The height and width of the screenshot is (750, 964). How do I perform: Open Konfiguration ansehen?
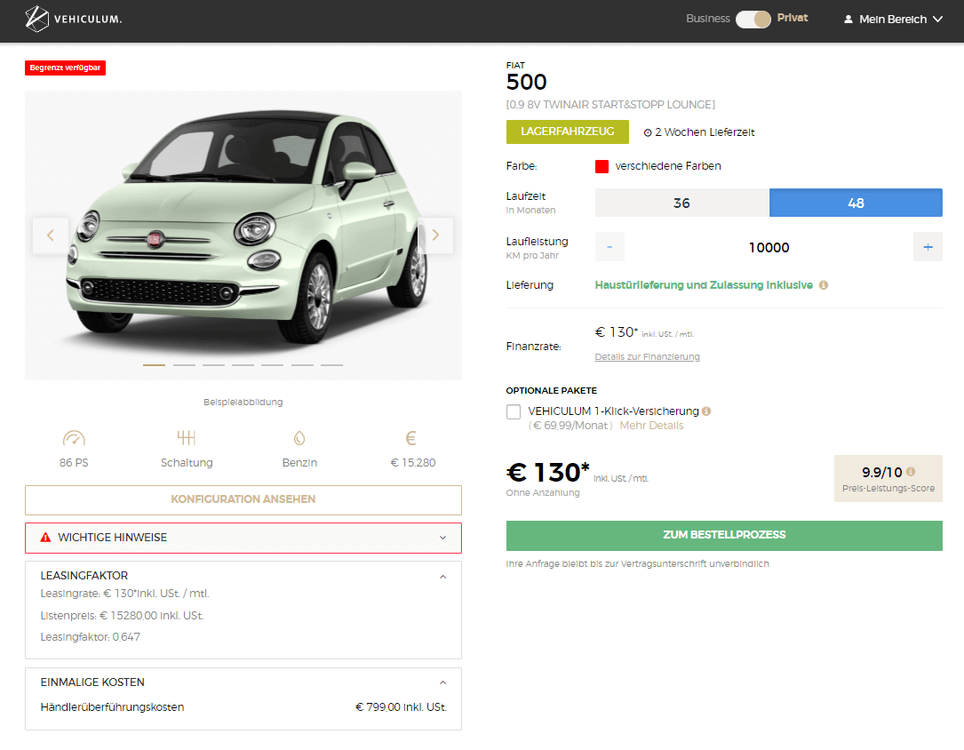pyautogui.click(x=243, y=499)
